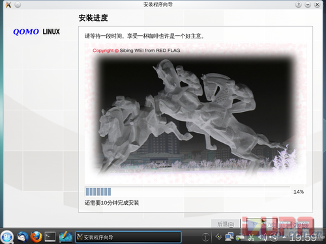Click the 下一步(N) next button

pos(261,224)
